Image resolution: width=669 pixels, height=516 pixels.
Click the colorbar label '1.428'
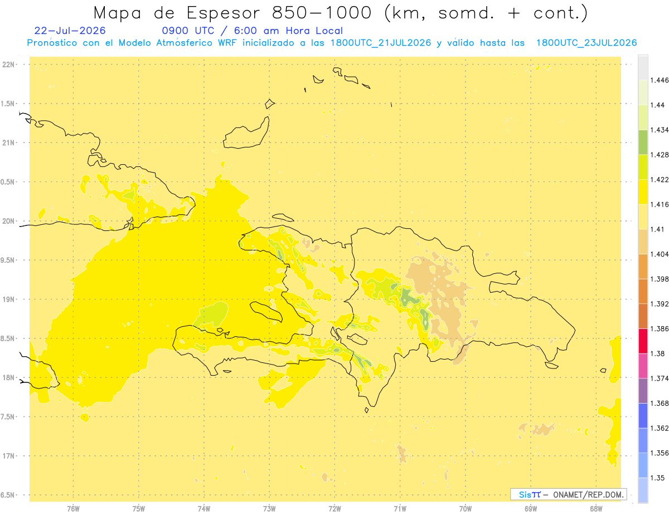pos(660,155)
